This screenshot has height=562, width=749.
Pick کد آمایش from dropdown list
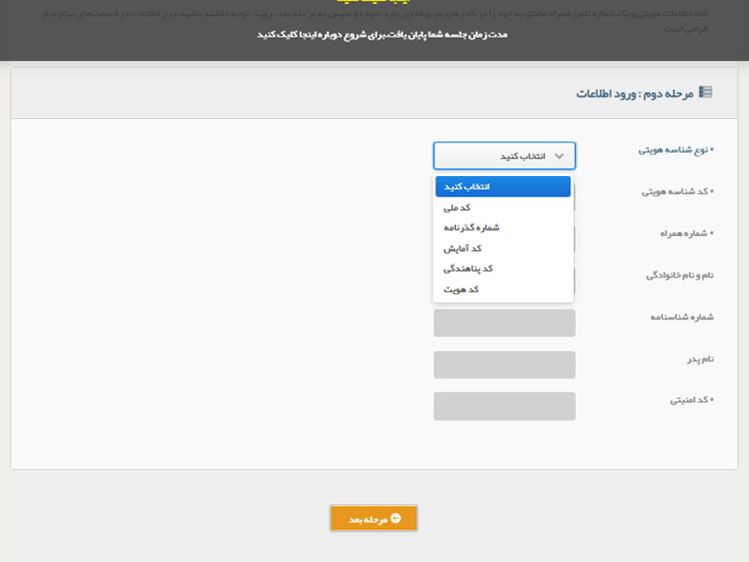(x=503, y=248)
